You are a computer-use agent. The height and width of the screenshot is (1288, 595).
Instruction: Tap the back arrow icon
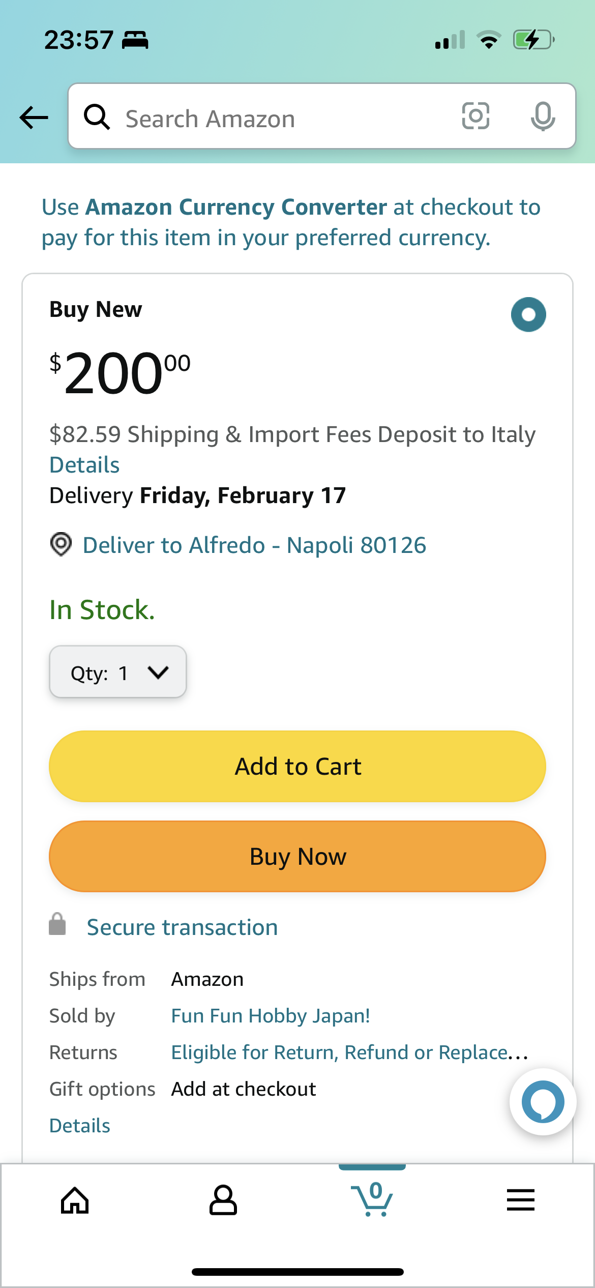(34, 118)
